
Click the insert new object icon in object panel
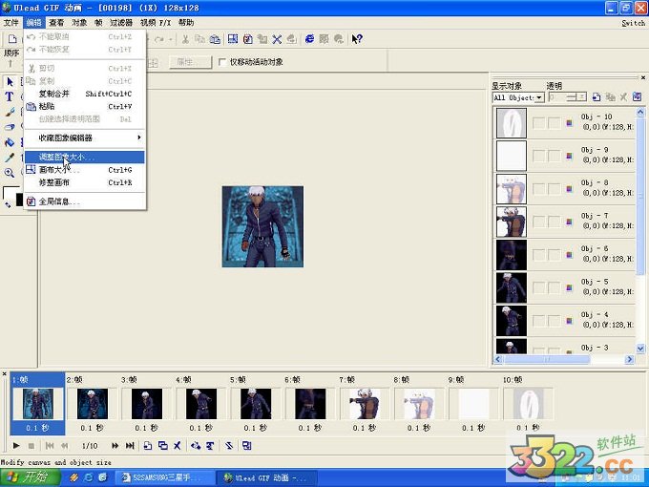[x=596, y=97]
